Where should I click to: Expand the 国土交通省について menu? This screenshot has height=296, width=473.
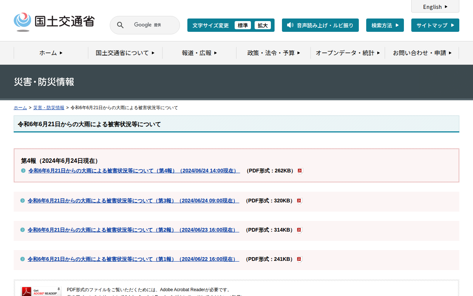(x=125, y=53)
